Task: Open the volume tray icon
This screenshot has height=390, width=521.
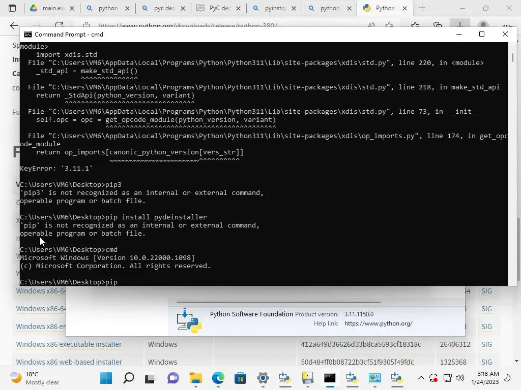Action: tap(460, 378)
